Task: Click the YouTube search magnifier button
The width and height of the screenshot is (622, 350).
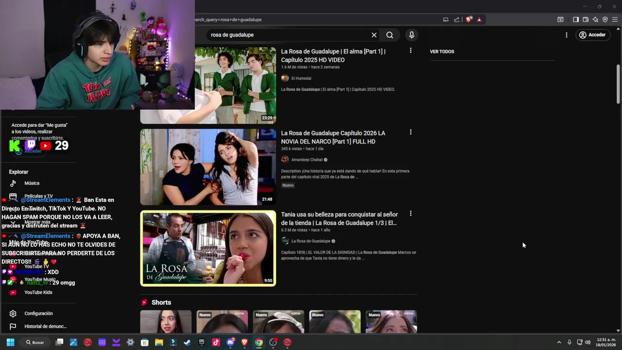Action: (x=390, y=35)
